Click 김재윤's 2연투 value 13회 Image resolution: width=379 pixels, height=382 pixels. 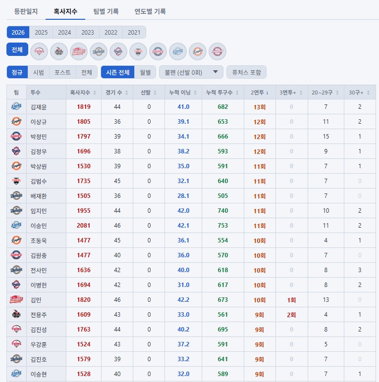pos(260,107)
